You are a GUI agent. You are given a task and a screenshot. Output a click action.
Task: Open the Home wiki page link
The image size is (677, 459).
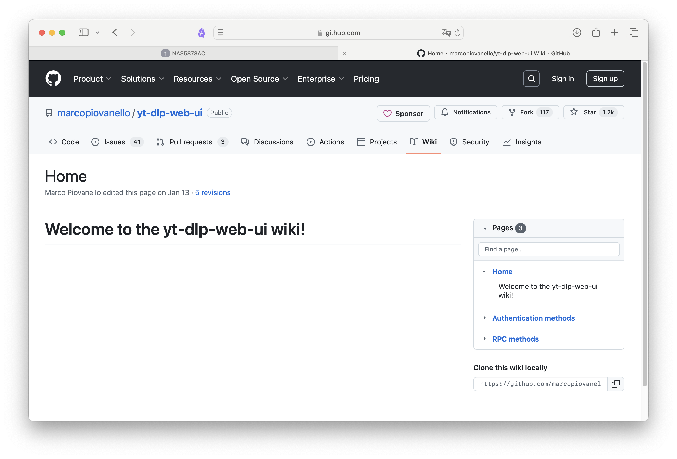(x=502, y=271)
